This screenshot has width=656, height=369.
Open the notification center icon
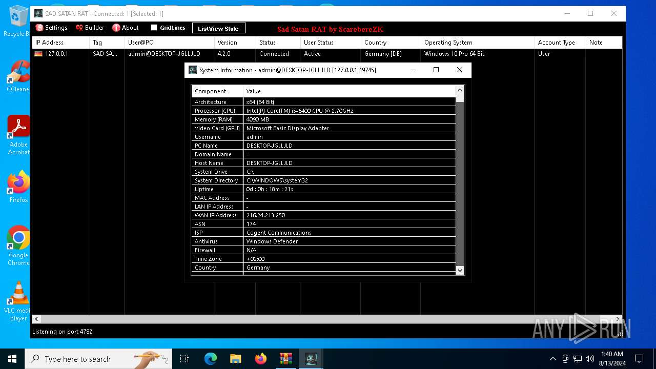pyautogui.click(x=639, y=359)
